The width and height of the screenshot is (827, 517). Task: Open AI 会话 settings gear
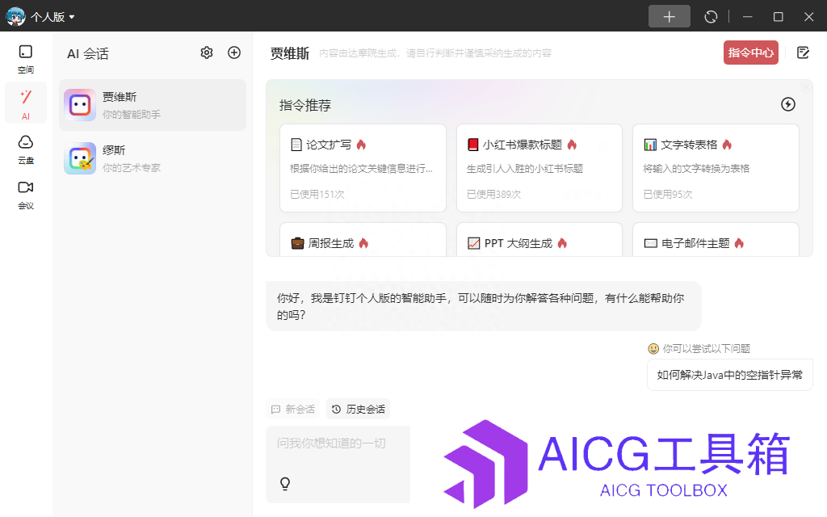tap(207, 53)
